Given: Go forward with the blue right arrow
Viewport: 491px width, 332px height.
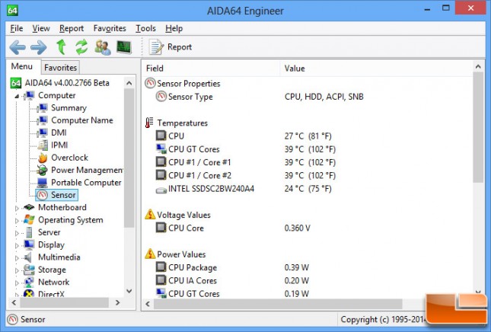Looking at the screenshot, I should (39, 47).
